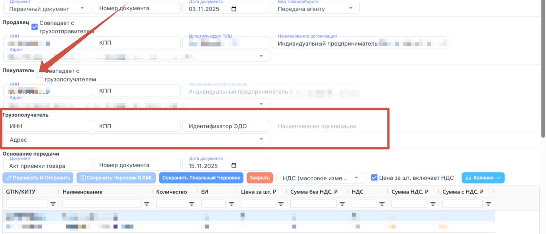Click Сохранить Локальный Черновик button

(x=201, y=178)
